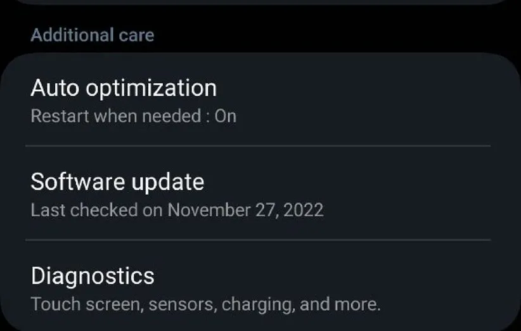Screen dimensions: 521x331
Task: Tap the word "Auto" in Auto optimization
Action: pos(55,88)
